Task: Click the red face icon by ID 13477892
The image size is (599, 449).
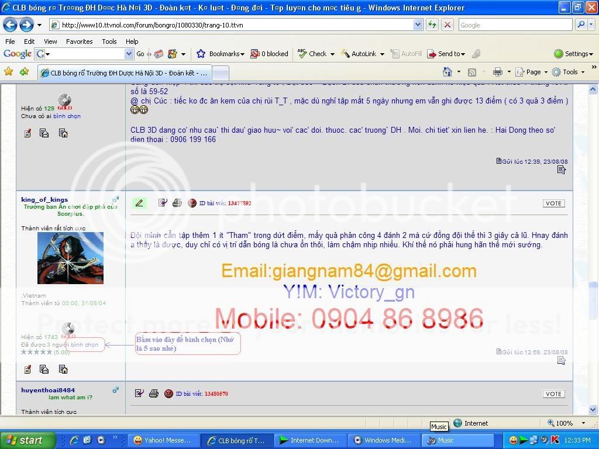Action: point(192,203)
